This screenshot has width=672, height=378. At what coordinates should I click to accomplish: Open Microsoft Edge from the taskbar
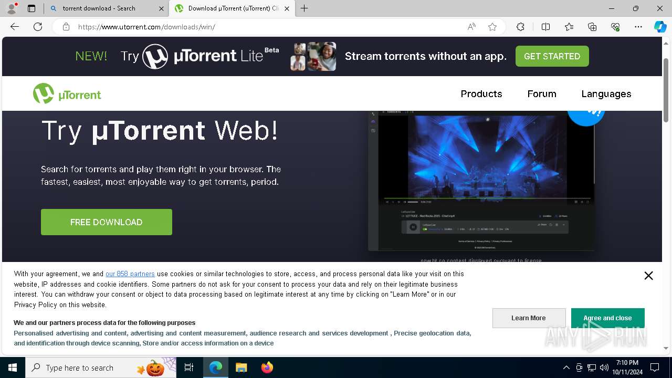click(216, 367)
